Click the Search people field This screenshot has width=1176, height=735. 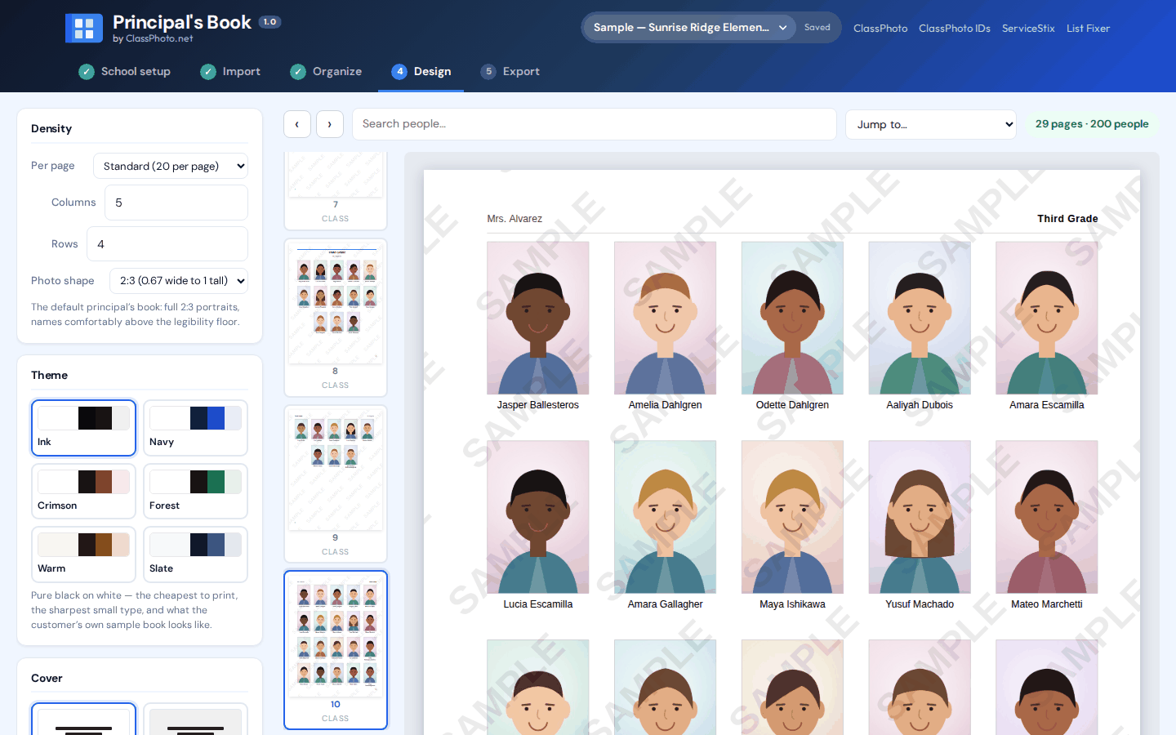pyautogui.click(x=595, y=124)
